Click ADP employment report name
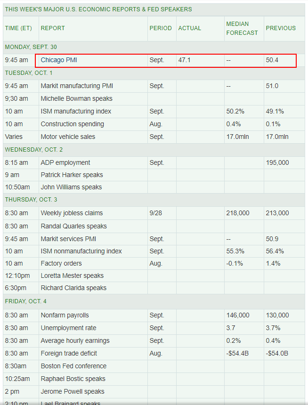 click(x=65, y=163)
